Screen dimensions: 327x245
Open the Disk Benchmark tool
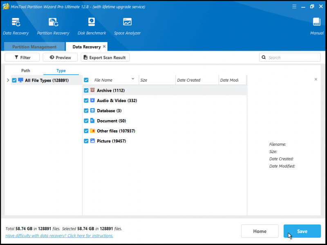click(x=92, y=22)
